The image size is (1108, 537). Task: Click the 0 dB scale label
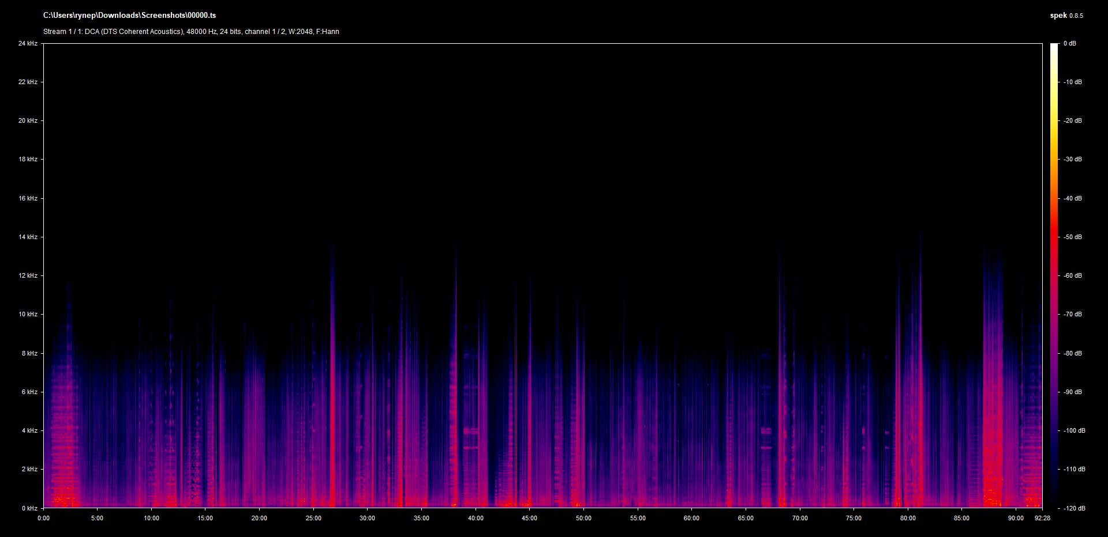pyautogui.click(x=1070, y=43)
